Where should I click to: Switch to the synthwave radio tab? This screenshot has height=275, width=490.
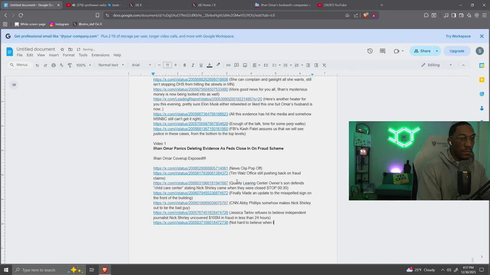[x=93, y=5]
